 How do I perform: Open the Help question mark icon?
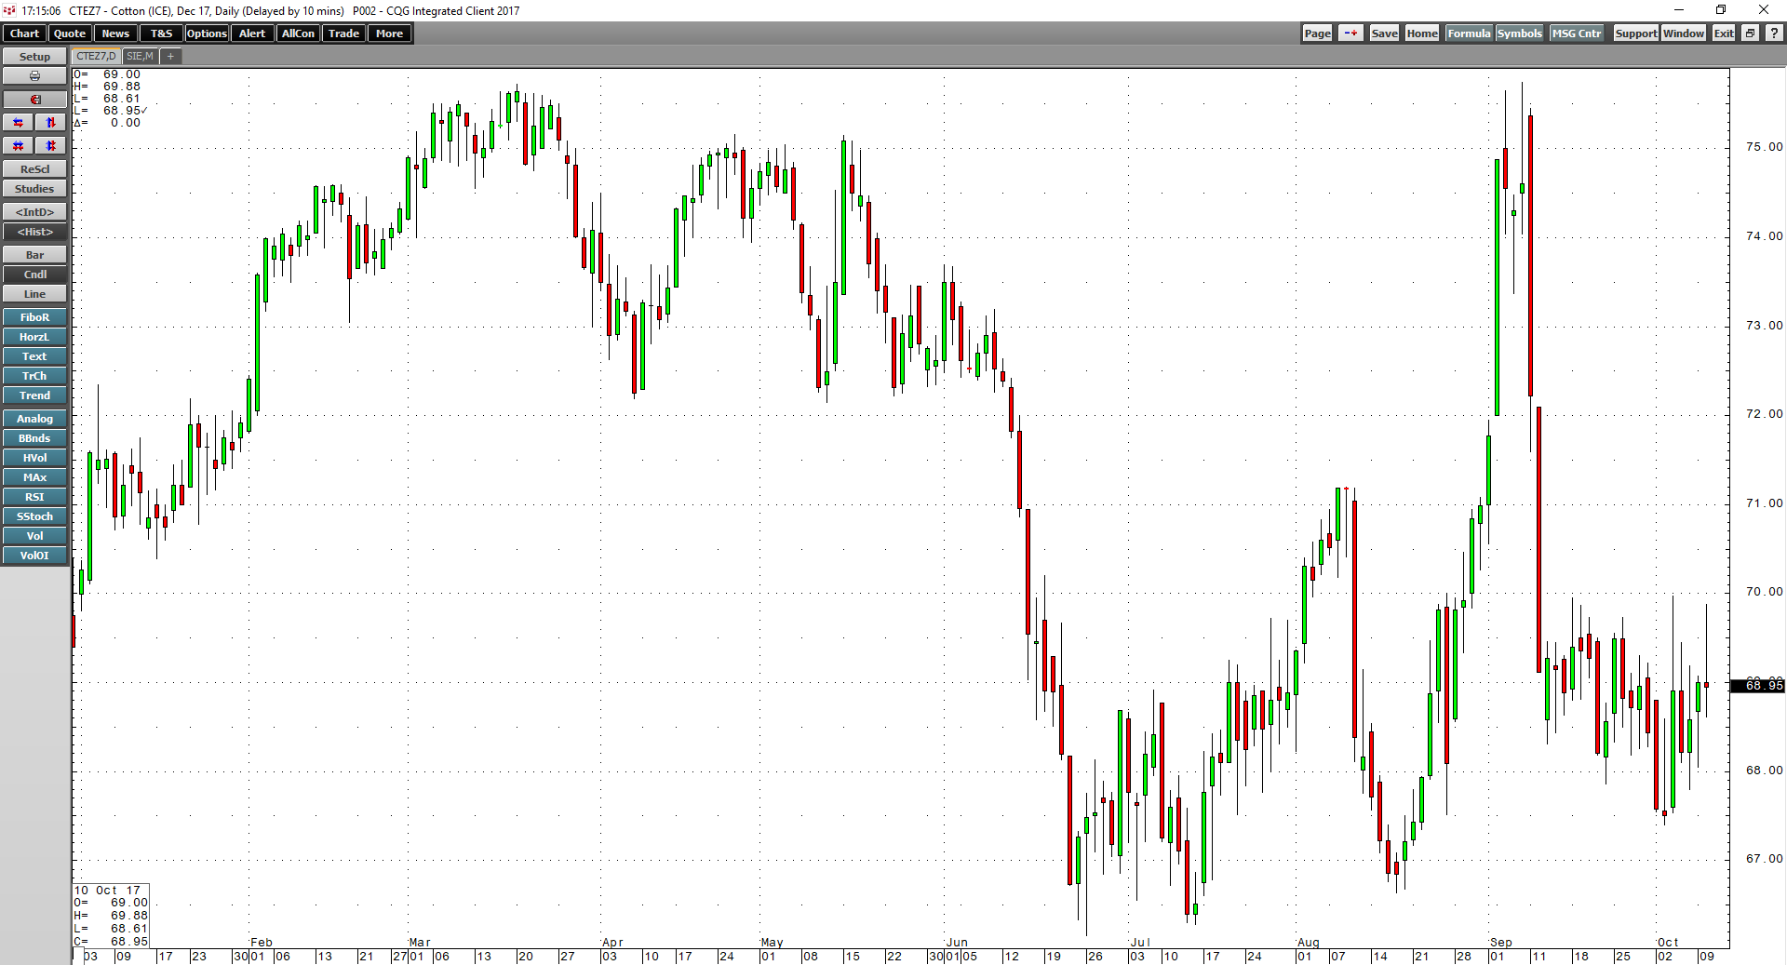coord(1774,33)
